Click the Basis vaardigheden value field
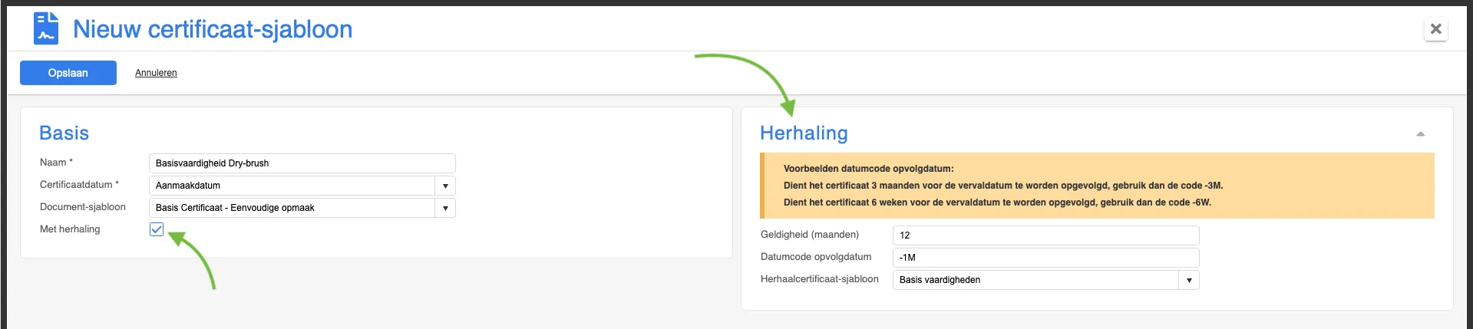Screen dimensions: 1473x329 point(1036,280)
